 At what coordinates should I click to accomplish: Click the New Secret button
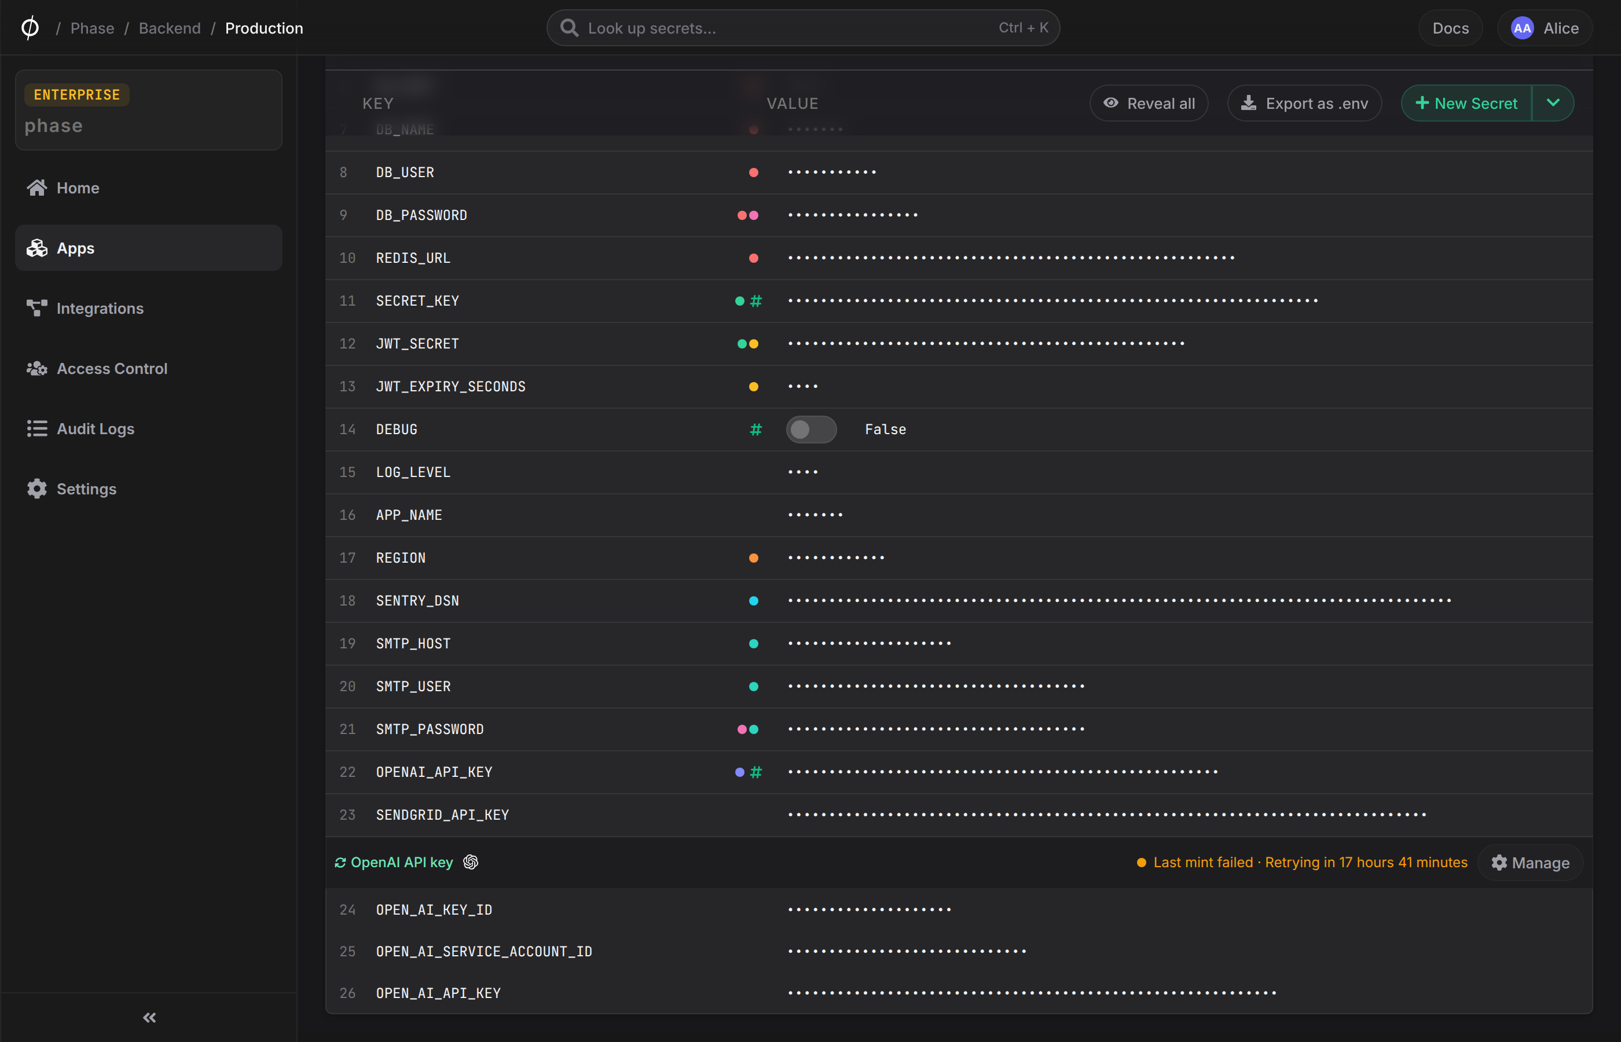1466,103
